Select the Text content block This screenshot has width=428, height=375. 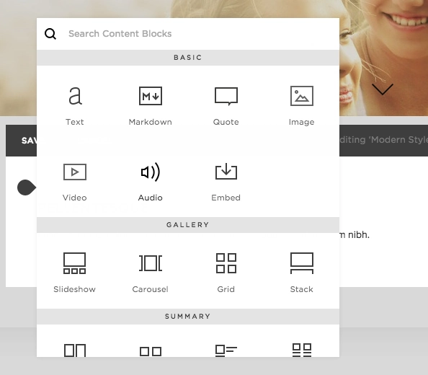[x=74, y=106]
